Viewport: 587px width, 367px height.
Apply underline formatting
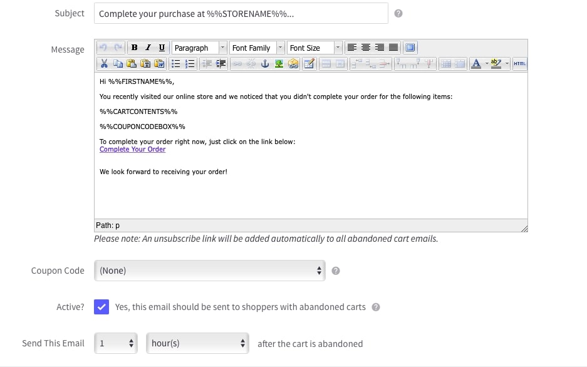pyautogui.click(x=162, y=48)
